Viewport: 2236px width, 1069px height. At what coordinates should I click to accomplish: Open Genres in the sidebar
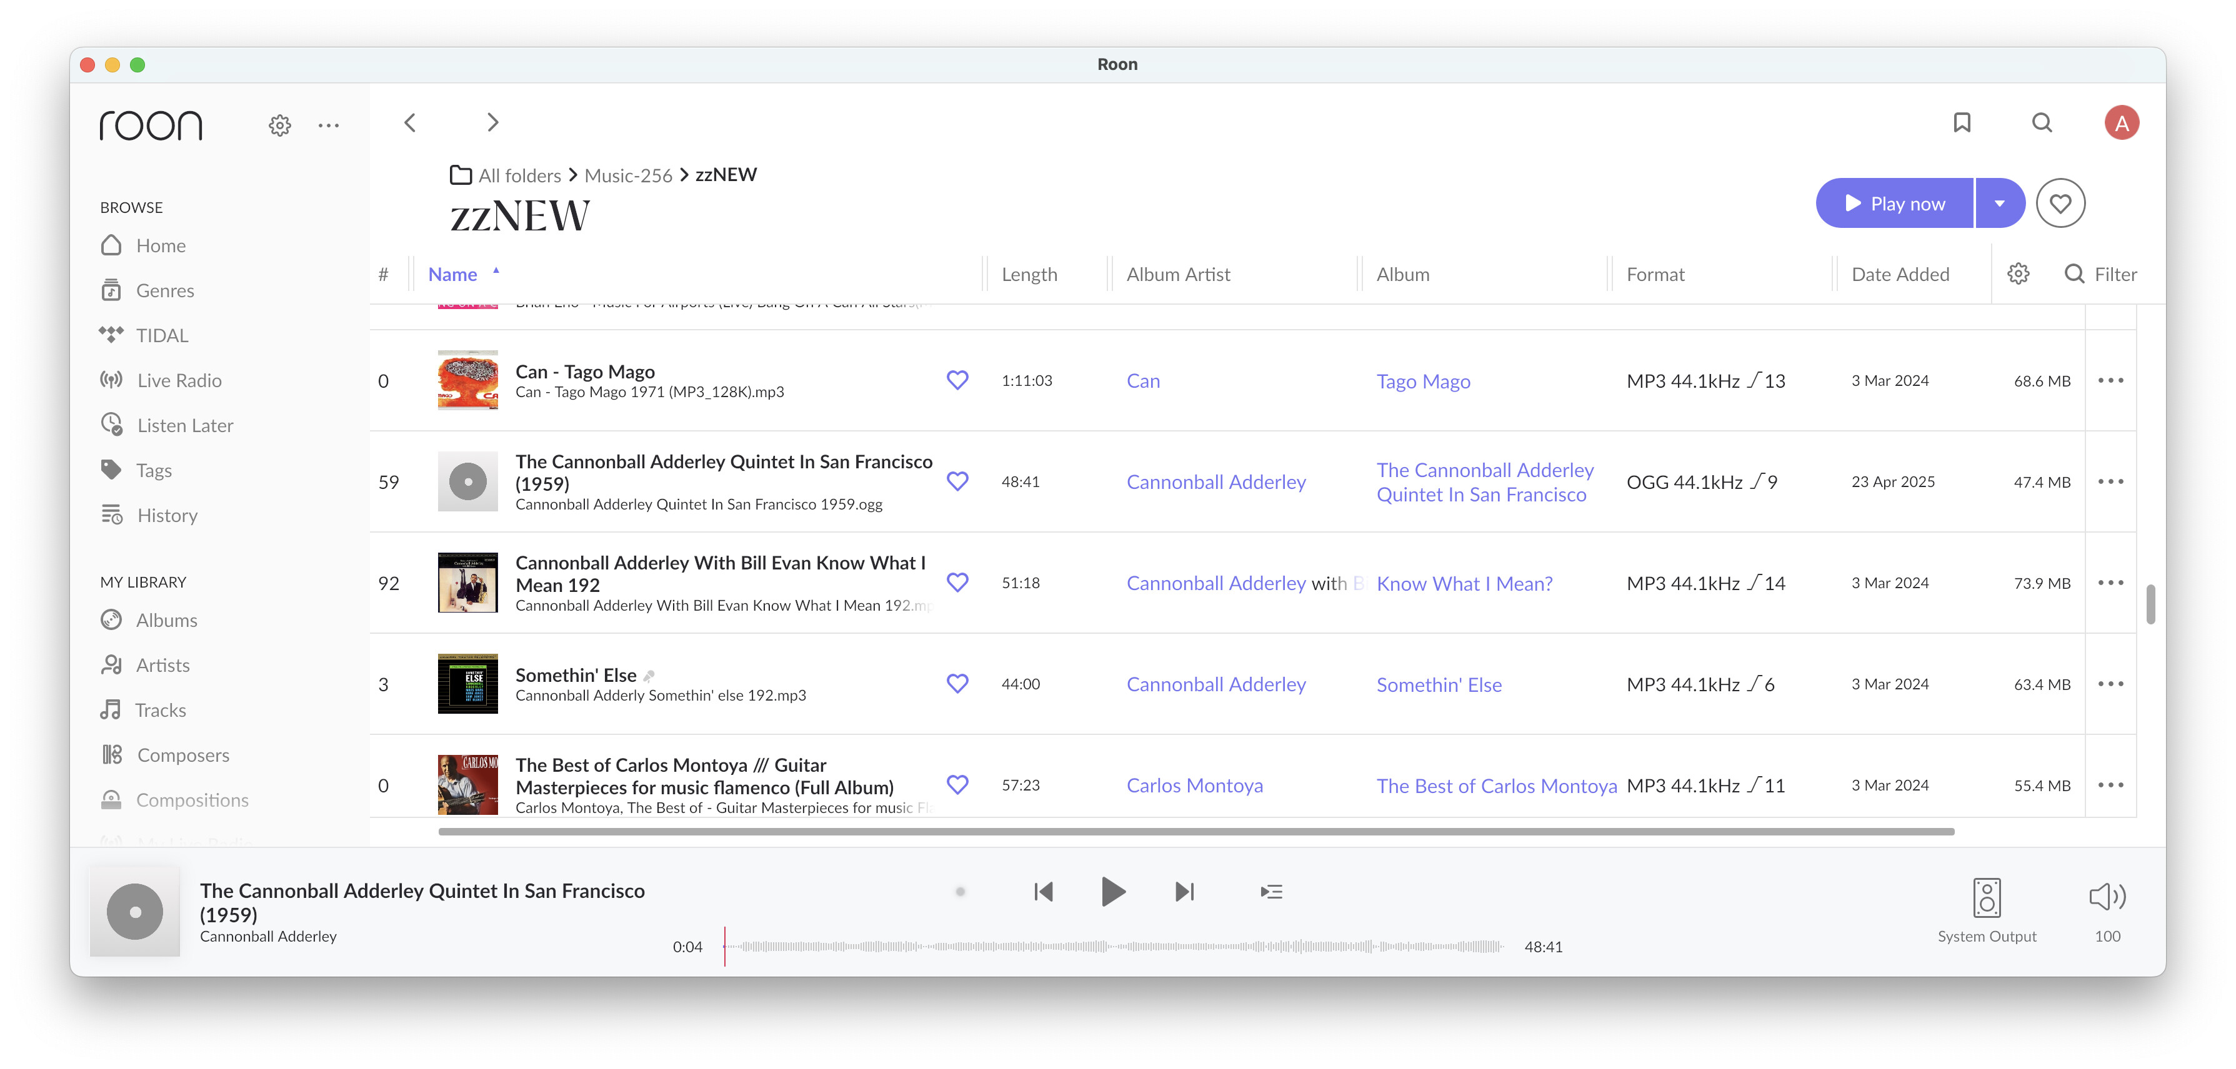(x=147, y=290)
